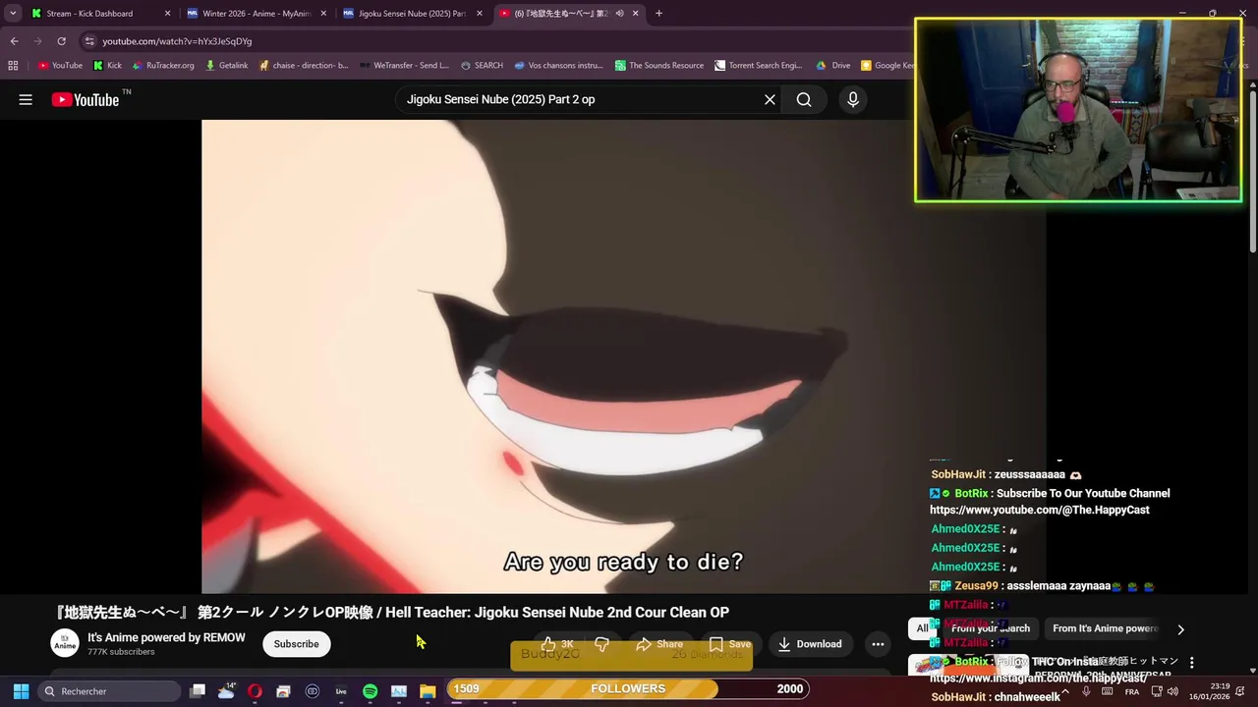Open Task View on taskbar

pyautogui.click(x=198, y=691)
